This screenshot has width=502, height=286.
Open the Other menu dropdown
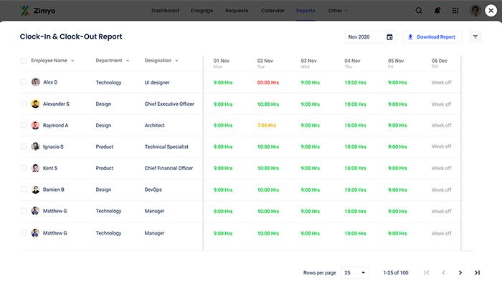[338, 11]
